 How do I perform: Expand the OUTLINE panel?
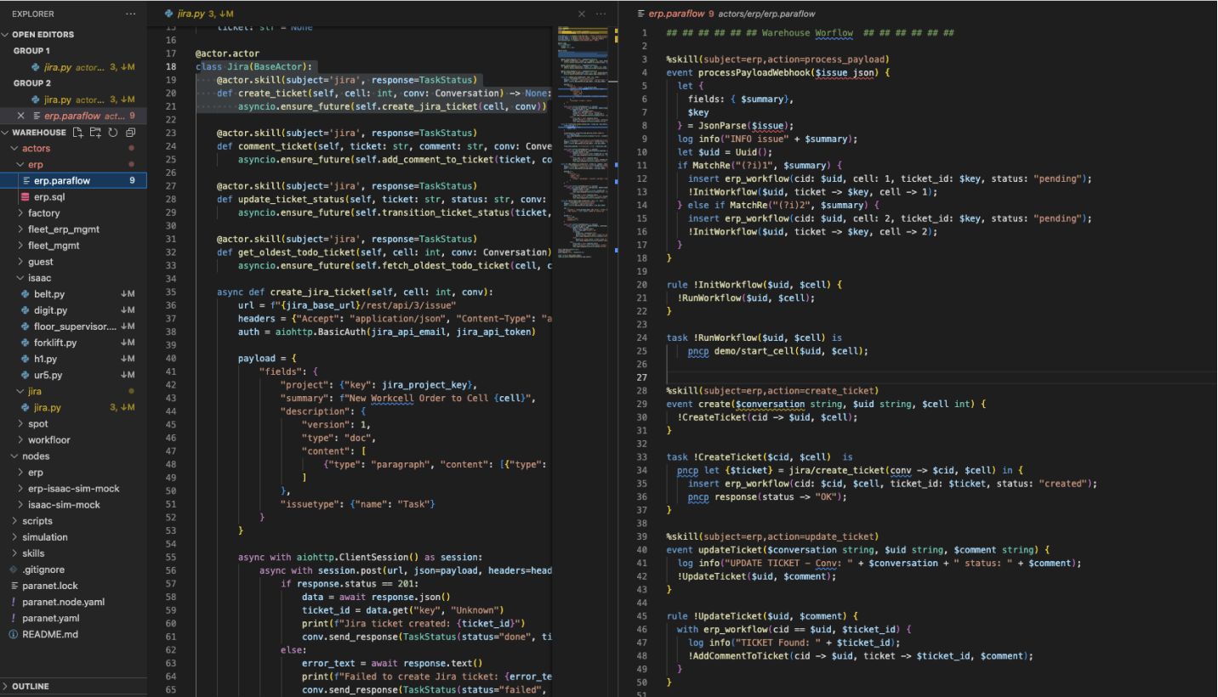point(73,686)
